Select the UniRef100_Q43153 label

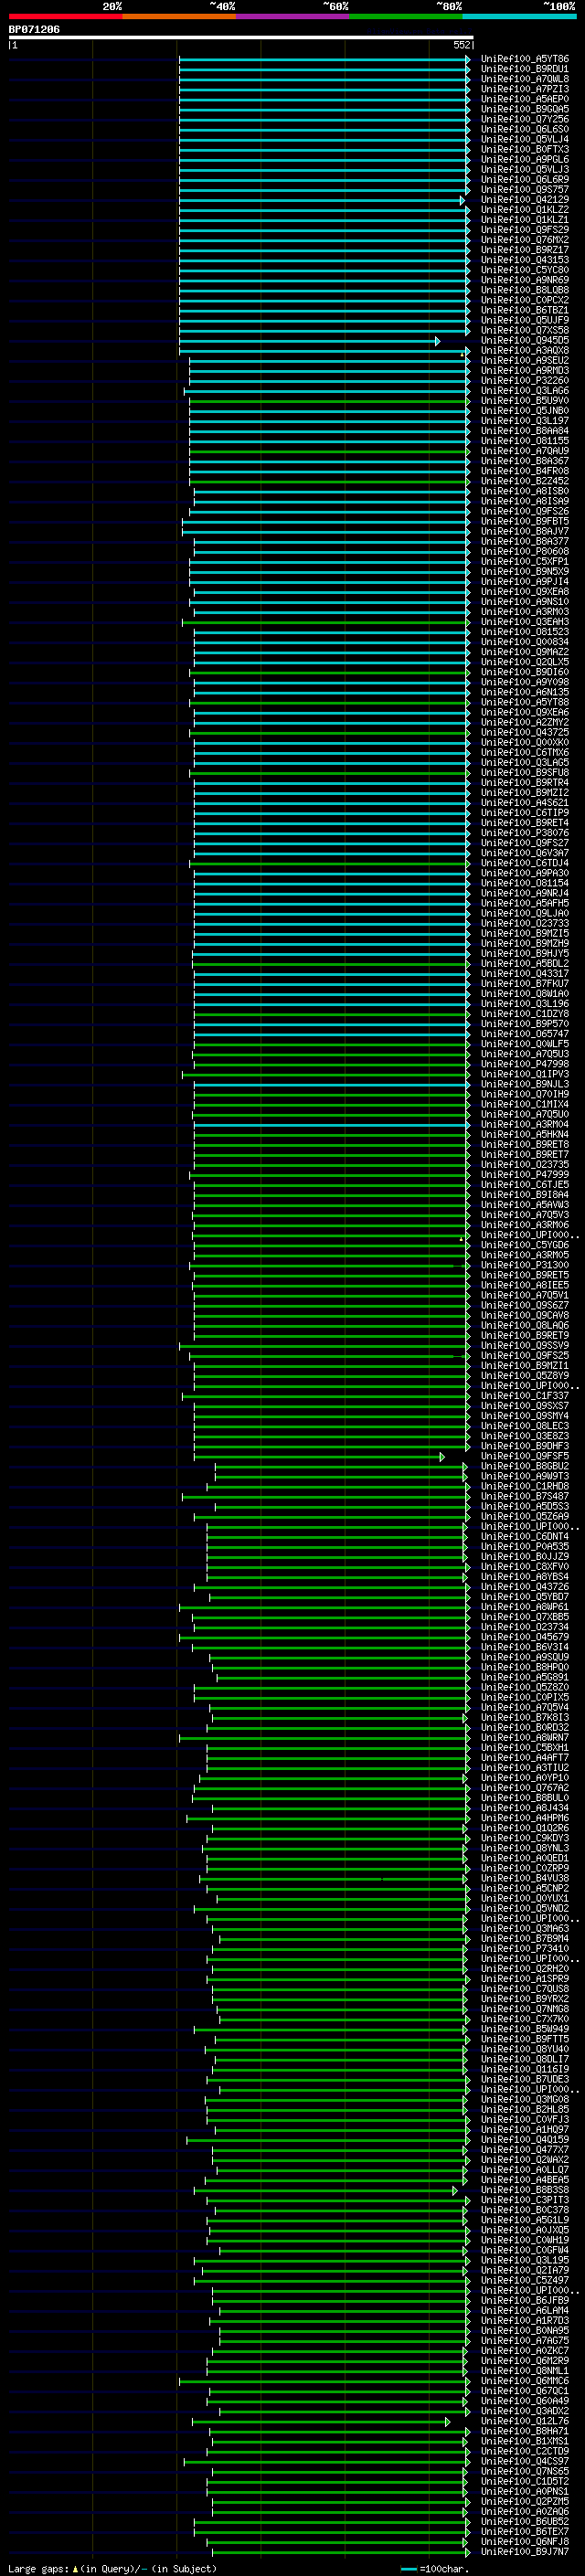(525, 260)
